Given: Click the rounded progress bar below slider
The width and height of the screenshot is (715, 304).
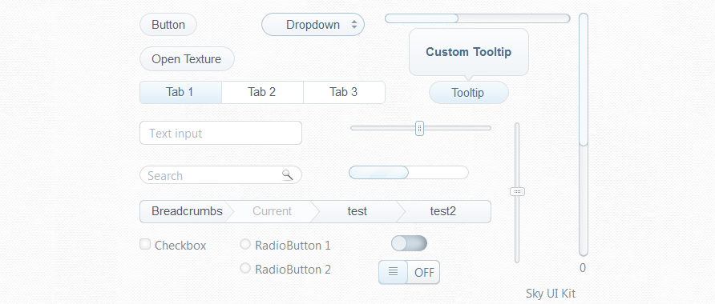Looking at the screenshot, I should tap(409, 173).
